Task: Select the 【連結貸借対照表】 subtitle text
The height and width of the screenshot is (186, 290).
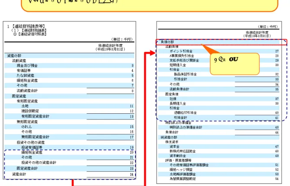Action: (x=32, y=34)
